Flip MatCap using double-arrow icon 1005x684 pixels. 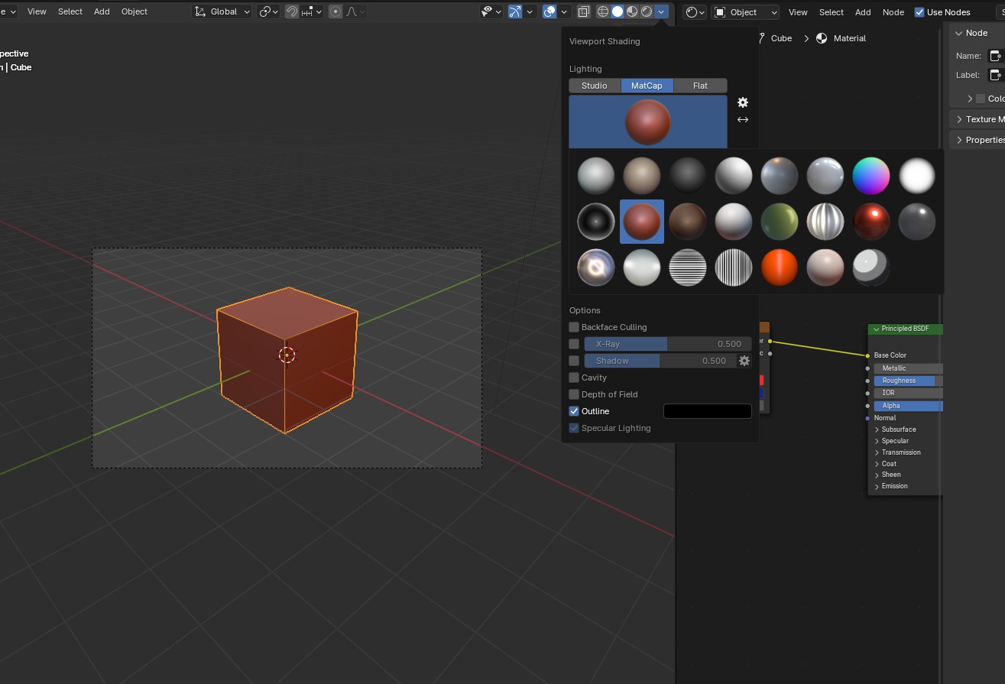coord(742,120)
